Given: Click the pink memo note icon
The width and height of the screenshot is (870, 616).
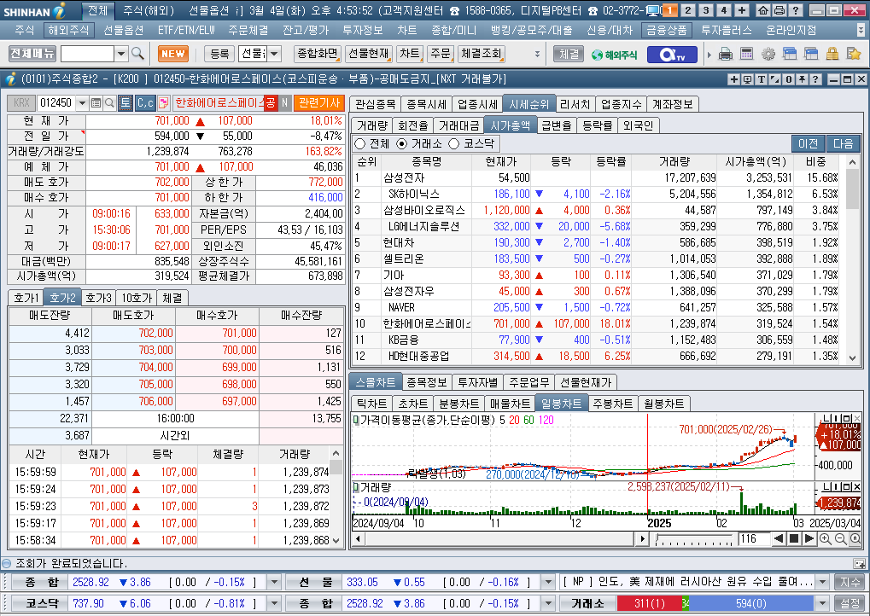Looking at the screenshot, I should (164, 102).
